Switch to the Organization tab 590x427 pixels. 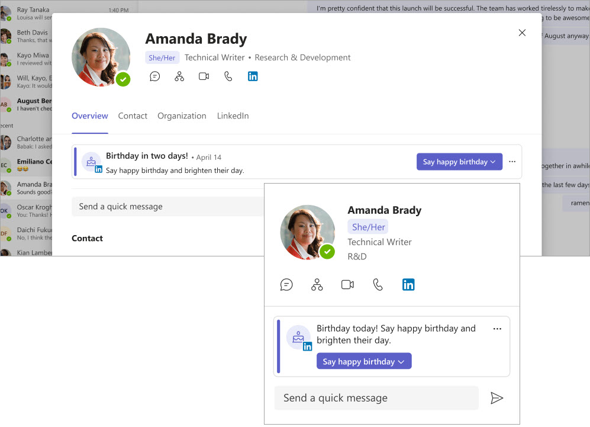pos(182,116)
